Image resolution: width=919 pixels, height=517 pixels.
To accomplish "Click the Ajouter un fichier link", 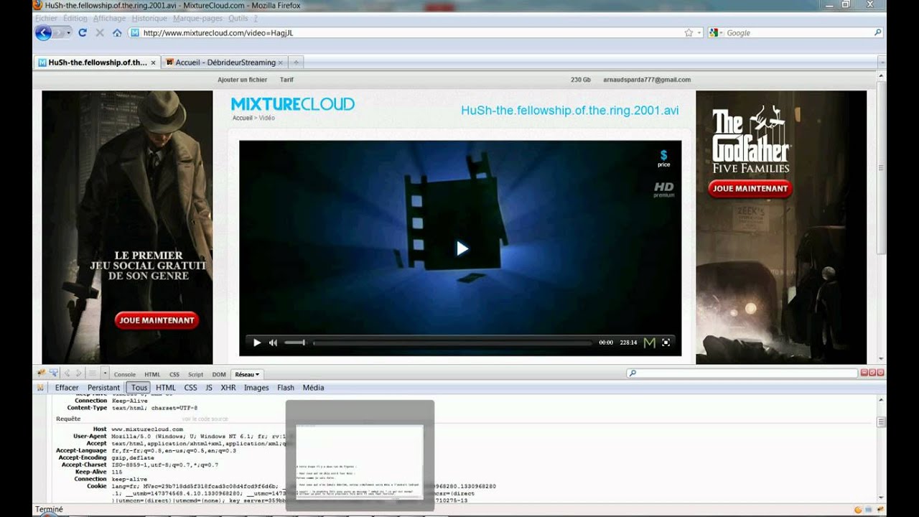I will point(242,80).
